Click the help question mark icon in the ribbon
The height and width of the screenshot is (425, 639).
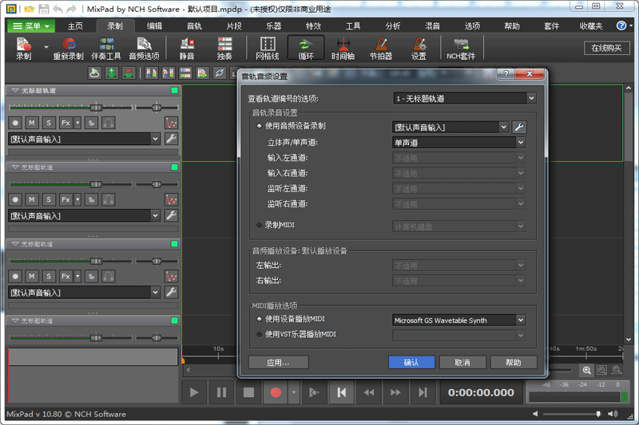coord(621,26)
